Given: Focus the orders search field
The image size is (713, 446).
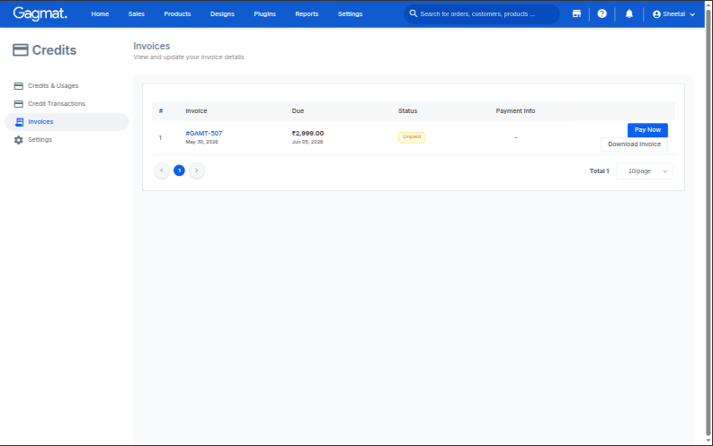Looking at the screenshot, I should click(x=482, y=14).
